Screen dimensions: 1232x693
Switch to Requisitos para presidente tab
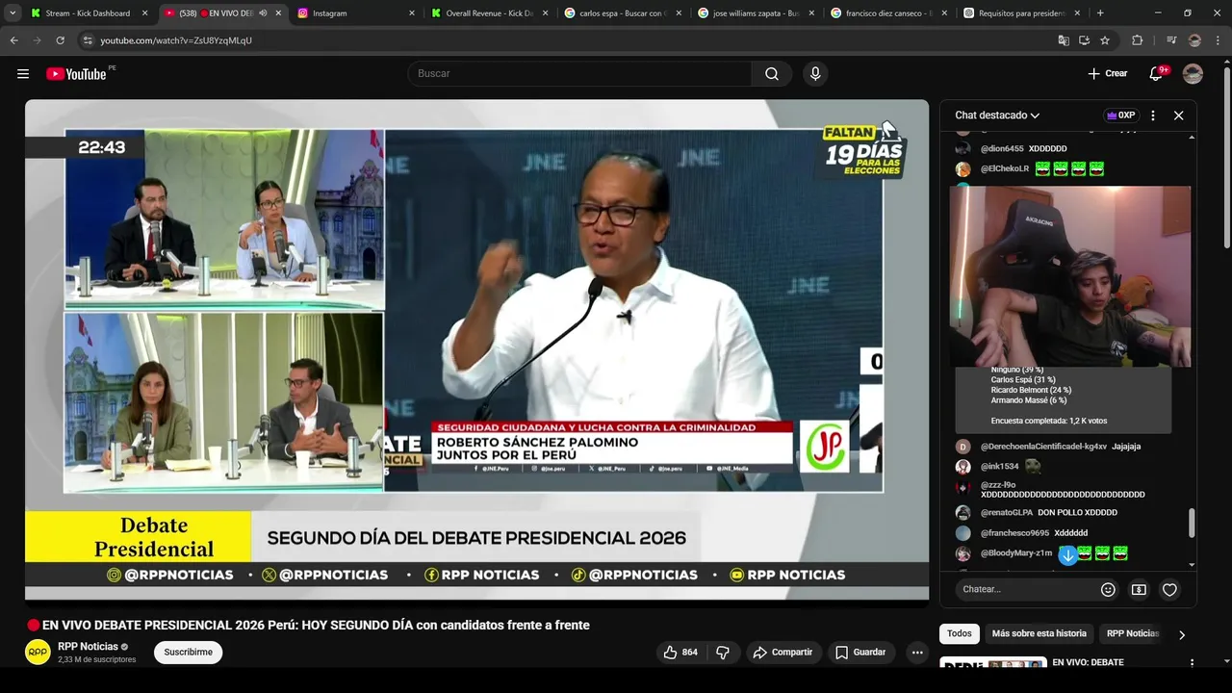tap(1020, 13)
